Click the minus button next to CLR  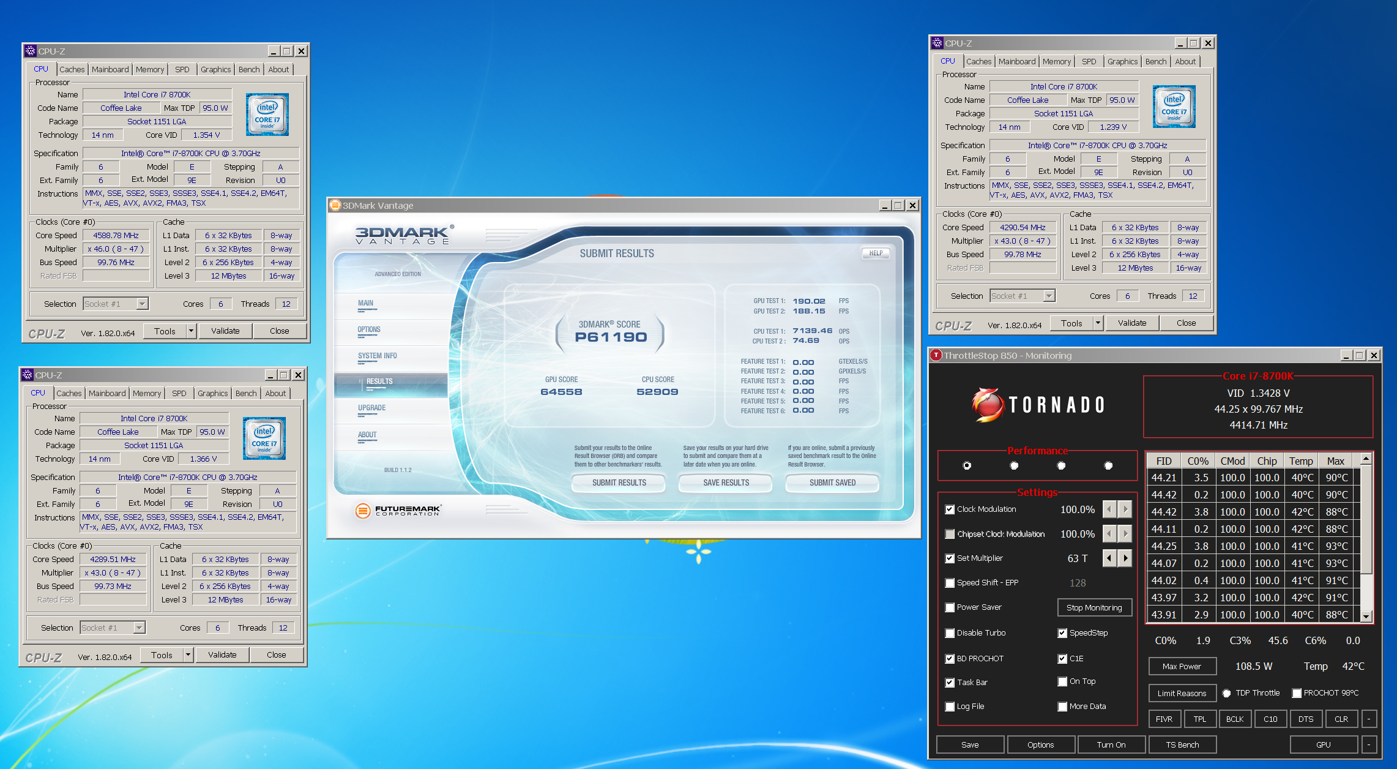1369,719
